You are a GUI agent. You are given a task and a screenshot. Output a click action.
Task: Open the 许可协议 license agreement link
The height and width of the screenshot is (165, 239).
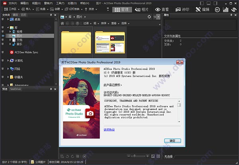click(109, 130)
